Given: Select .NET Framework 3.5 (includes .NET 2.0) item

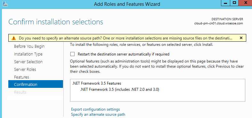Looking at the screenshot, I should tap(120, 89).
